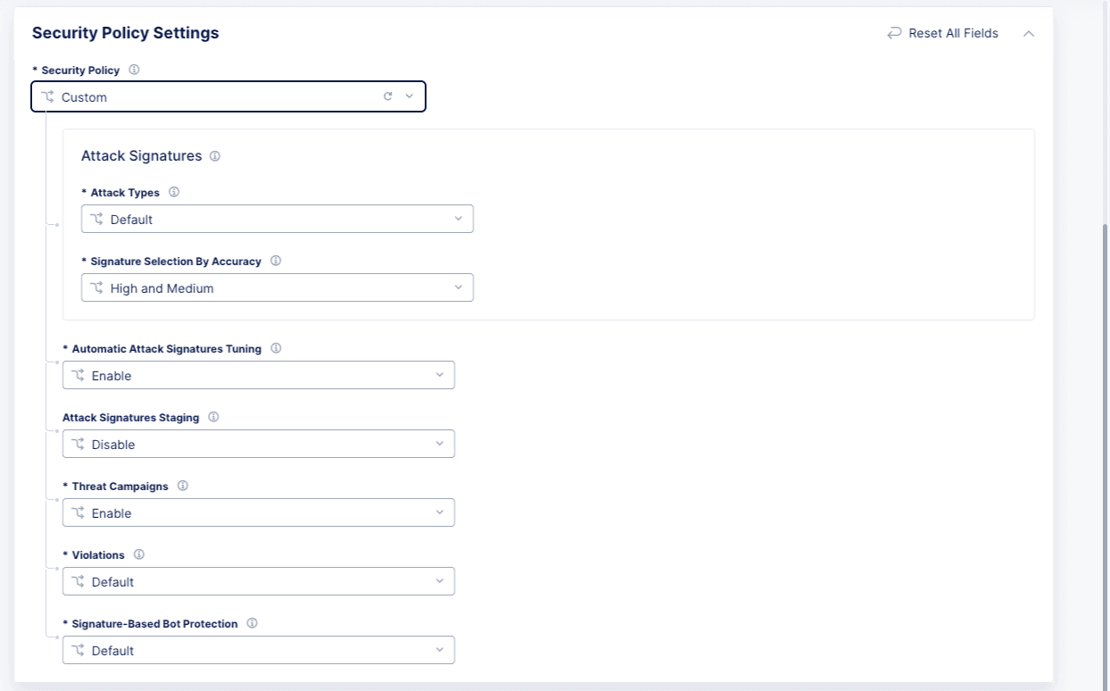Click the info icon beside Signature-Based Bot Protection
The width and height of the screenshot is (1110, 691).
[253, 623]
